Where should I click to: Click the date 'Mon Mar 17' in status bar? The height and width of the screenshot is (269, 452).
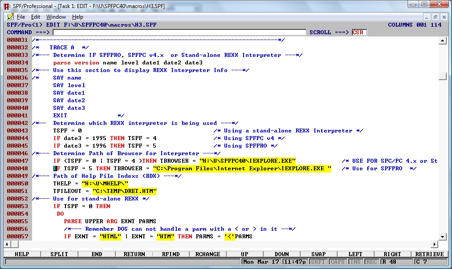261,262
